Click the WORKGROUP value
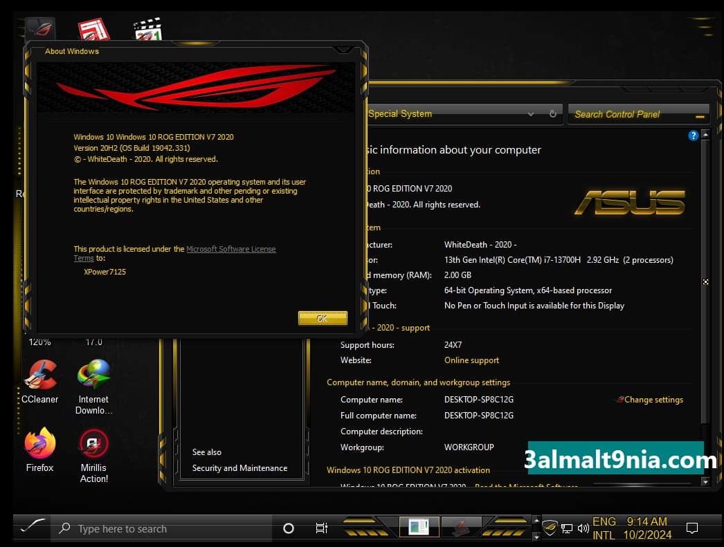This screenshot has height=547, width=724. pos(469,447)
